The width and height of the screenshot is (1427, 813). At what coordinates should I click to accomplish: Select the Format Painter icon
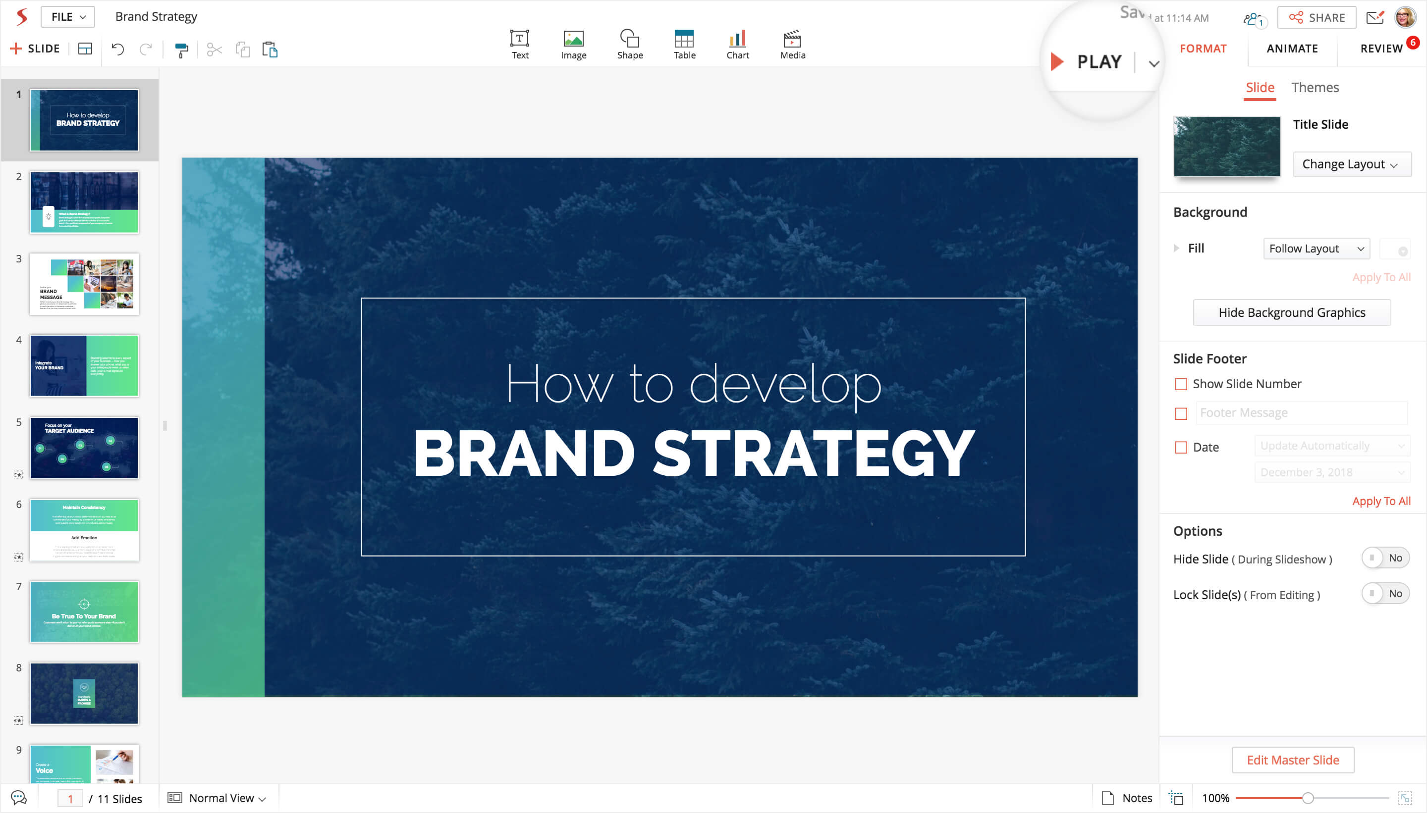[181, 50]
